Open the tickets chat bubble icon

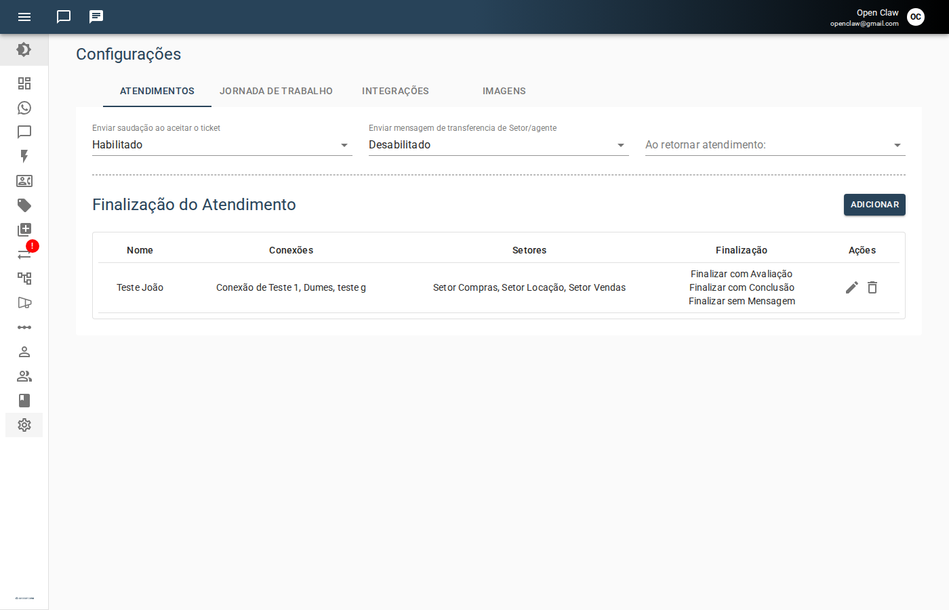24,131
